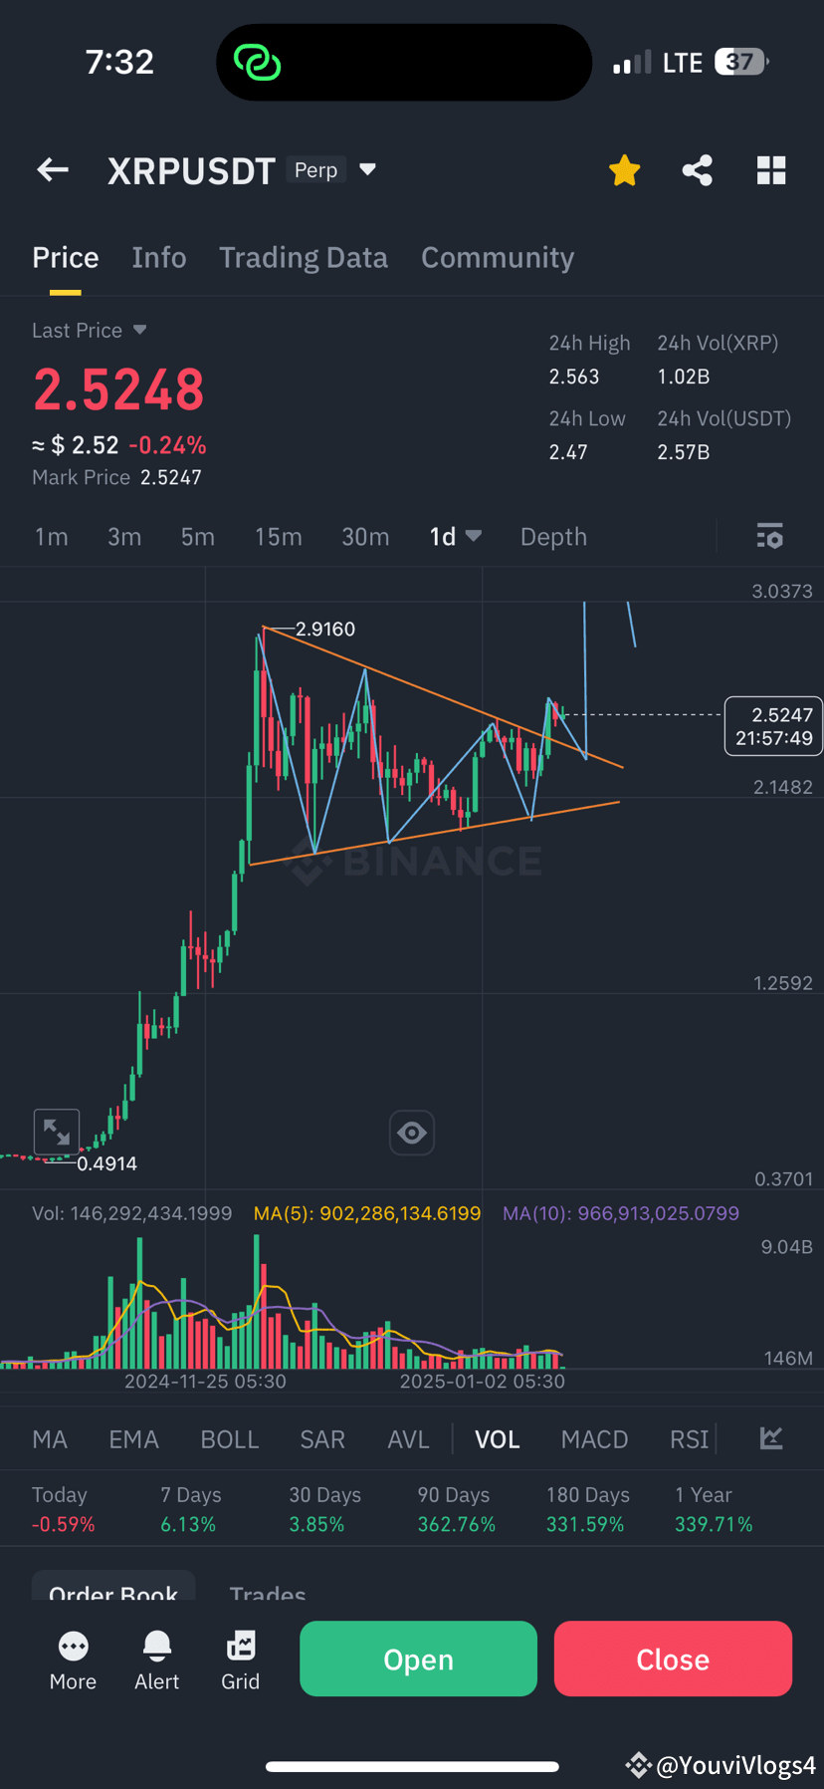824x1789 pixels.
Task: Tap the 2.9160 high price marker
Action: (325, 629)
